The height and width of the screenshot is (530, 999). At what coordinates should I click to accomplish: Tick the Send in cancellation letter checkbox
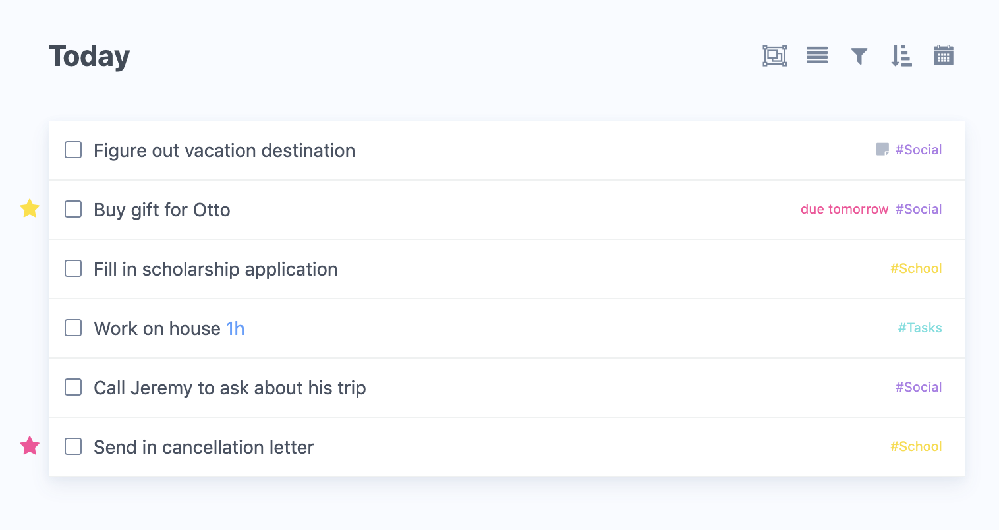[73, 446]
